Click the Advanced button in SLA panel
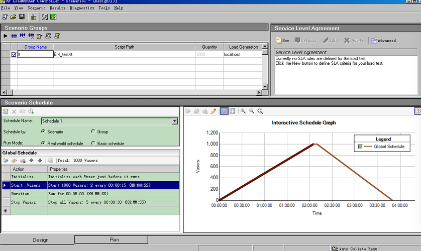 [384, 40]
